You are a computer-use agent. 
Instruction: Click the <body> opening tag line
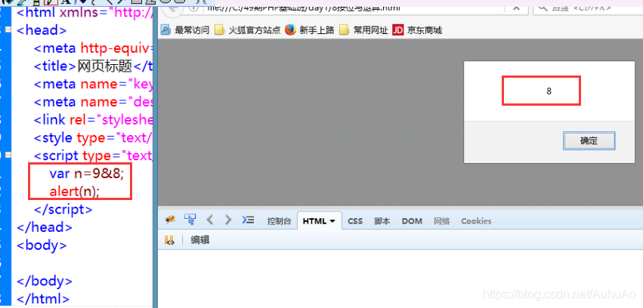click(x=42, y=245)
